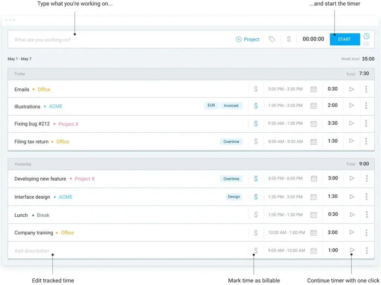
Task: Open calendar picker for 9:00 AM entry
Action: pyautogui.click(x=314, y=250)
